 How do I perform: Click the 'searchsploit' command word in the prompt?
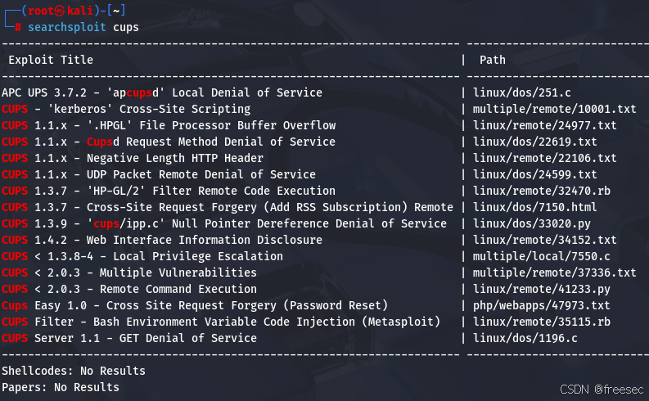66,27
